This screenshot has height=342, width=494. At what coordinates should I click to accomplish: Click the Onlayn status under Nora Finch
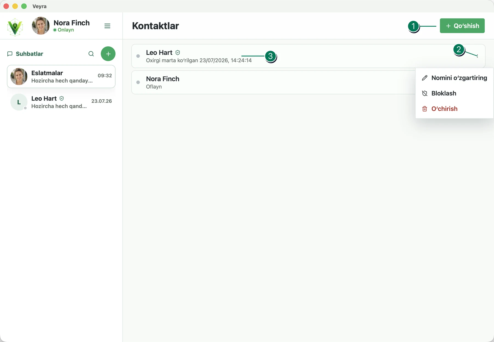coord(64,30)
